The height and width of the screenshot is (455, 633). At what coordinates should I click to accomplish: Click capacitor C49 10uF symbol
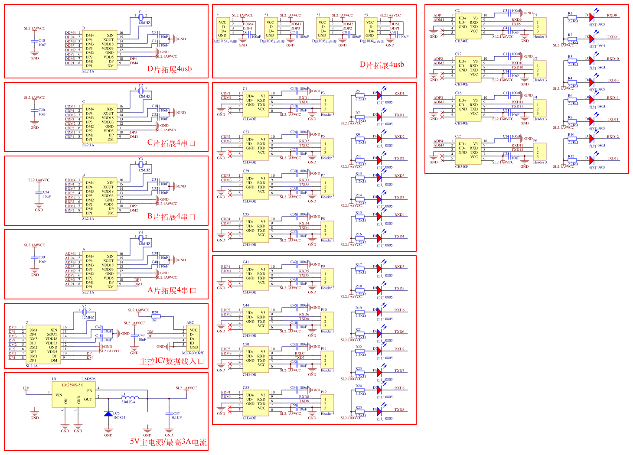[x=134, y=335]
